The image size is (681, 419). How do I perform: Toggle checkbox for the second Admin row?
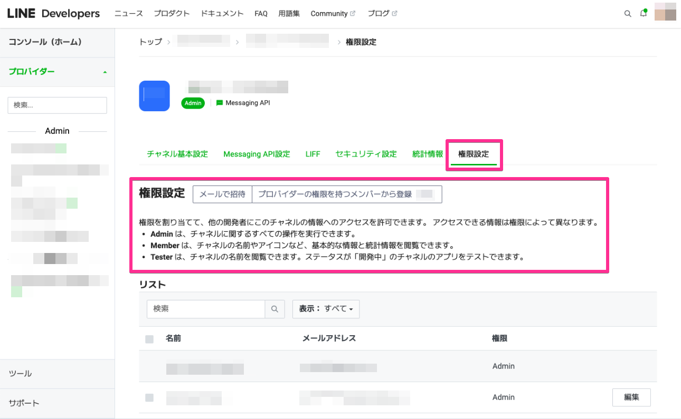[149, 397]
